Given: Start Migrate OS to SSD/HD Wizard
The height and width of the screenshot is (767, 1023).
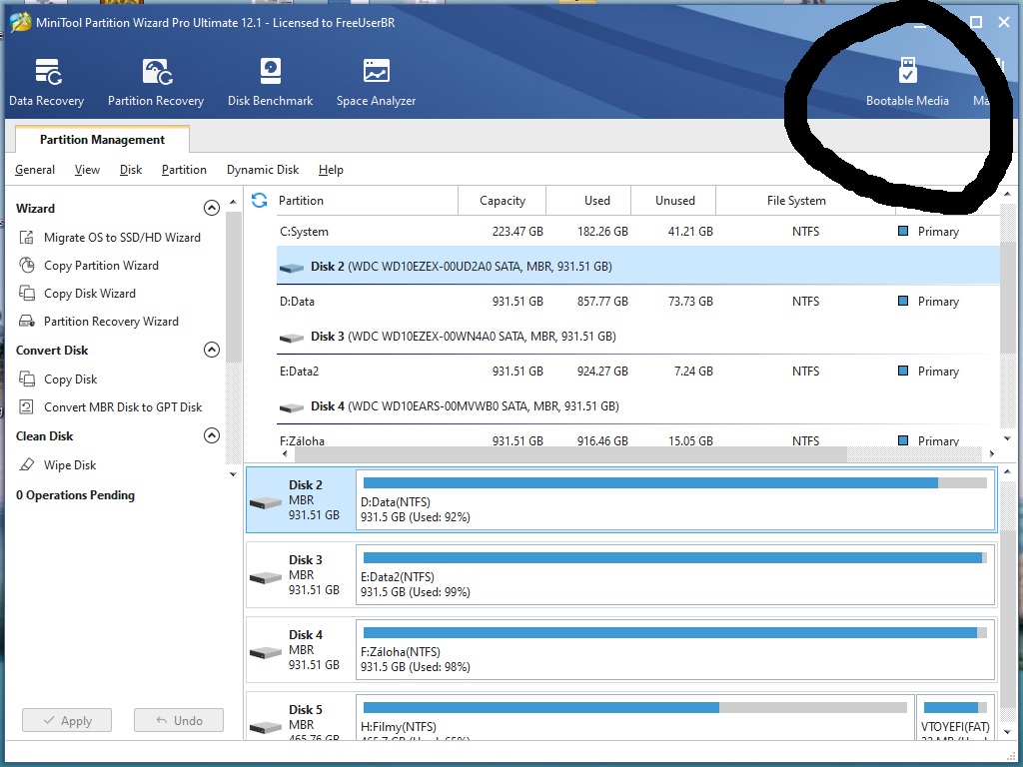Looking at the screenshot, I should coord(121,238).
